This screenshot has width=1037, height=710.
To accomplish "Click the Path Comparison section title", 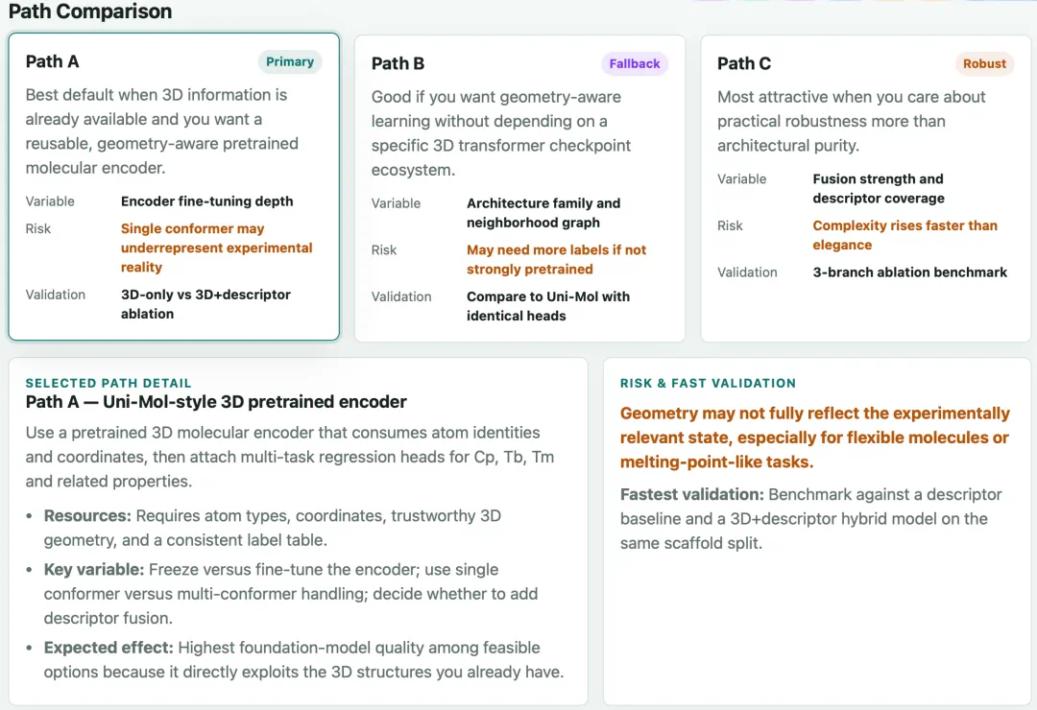I will (90, 12).
